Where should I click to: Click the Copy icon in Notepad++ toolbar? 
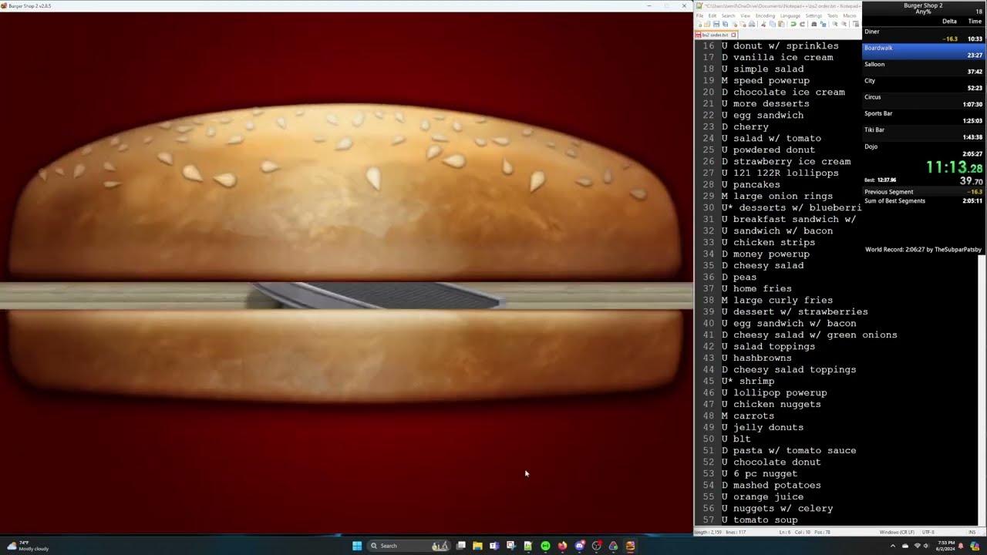coord(773,24)
